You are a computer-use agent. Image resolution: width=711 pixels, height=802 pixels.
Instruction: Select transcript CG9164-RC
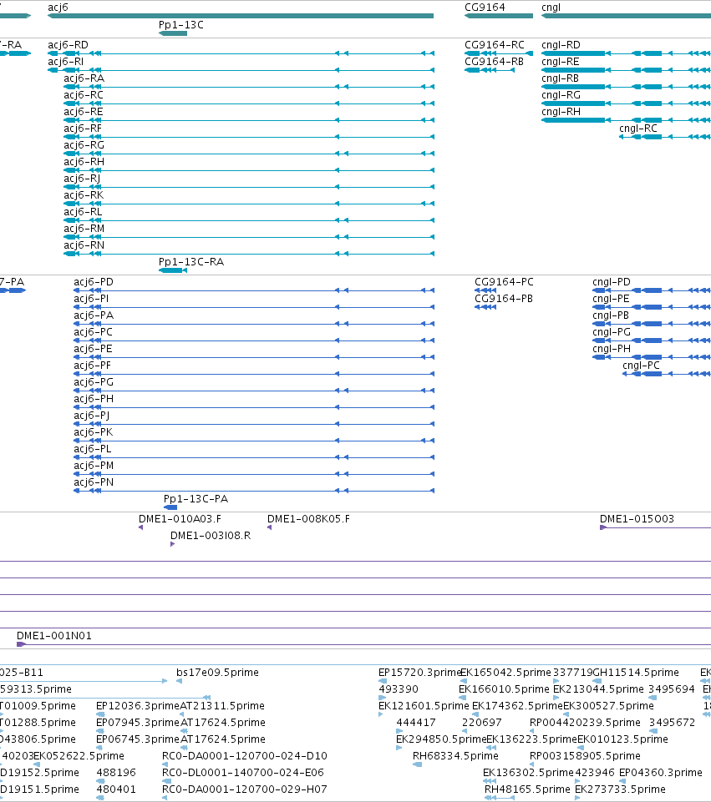pyautogui.click(x=495, y=45)
